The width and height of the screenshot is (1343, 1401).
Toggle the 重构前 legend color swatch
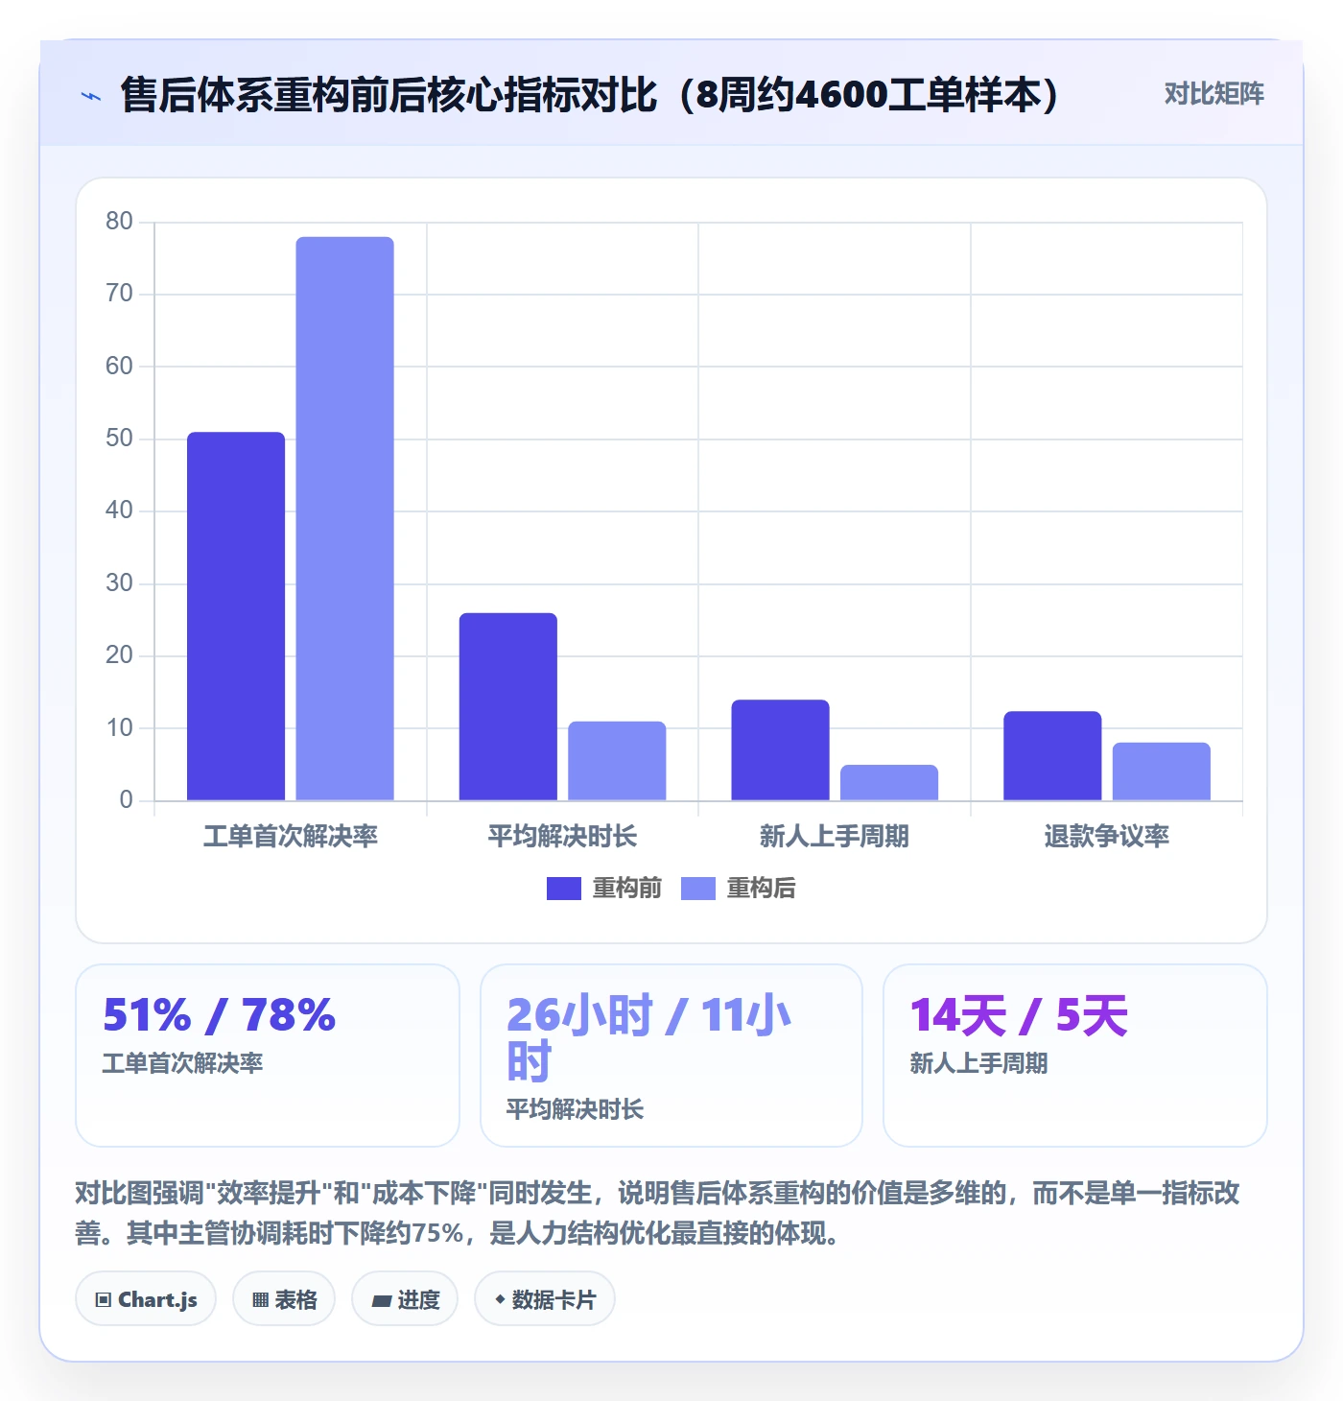pyautogui.click(x=564, y=889)
